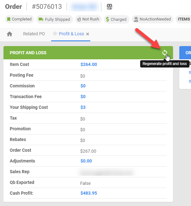191x206 pixels.
Task: Edit Your Shipping Cost $3 value
Action: pos(83,107)
